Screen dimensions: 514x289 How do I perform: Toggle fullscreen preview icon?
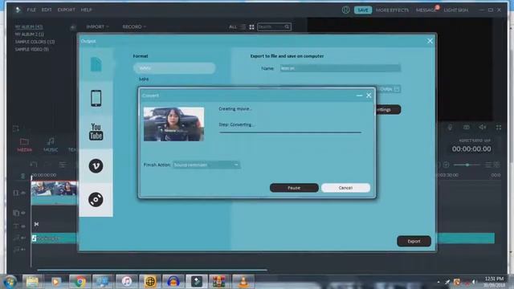[x=499, y=128]
